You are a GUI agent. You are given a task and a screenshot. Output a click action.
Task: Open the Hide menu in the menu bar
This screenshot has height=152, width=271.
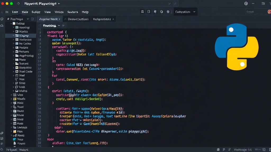click(25, 12)
